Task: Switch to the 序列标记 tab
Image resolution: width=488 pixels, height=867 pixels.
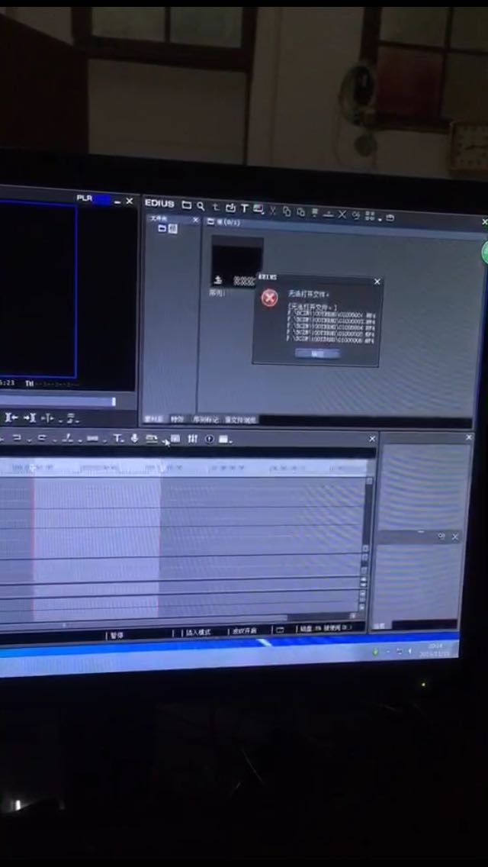Action: [x=205, y=420]
